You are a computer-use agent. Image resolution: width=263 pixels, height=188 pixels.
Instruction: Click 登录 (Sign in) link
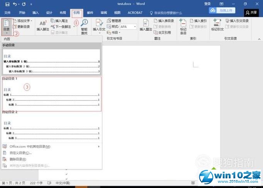207,4
